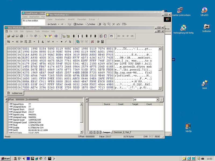Click the Ordner button in explorer toolbar
Screen dimensions: 215x161
pyautogui.click(x=90, y=24)
